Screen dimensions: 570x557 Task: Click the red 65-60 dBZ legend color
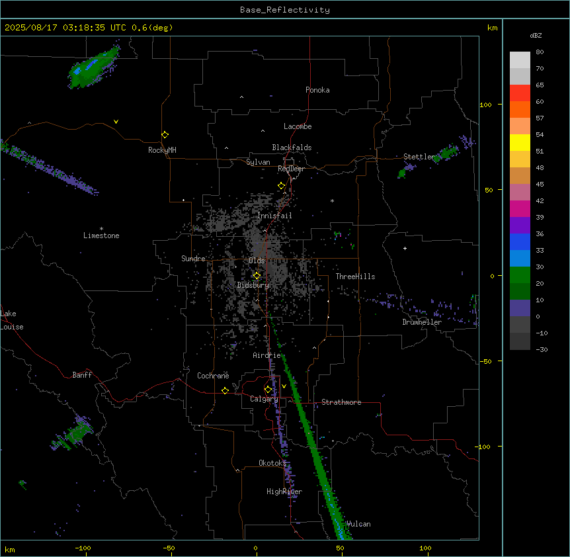520,93
